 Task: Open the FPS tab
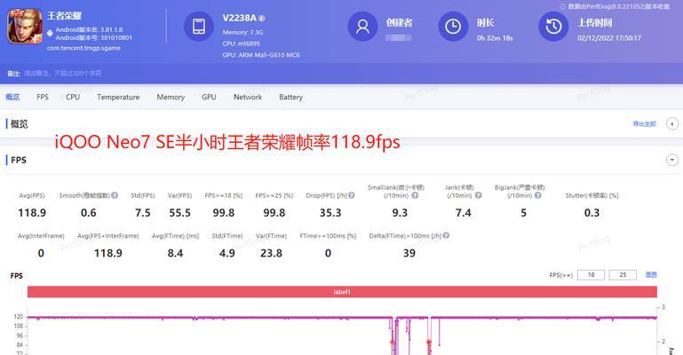pyautogui.click(x=43, y=97)
